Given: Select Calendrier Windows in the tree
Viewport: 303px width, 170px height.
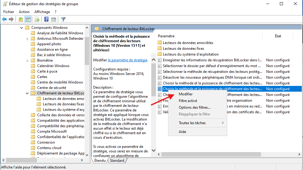Looking at the screenshot, I should point(53,66).
